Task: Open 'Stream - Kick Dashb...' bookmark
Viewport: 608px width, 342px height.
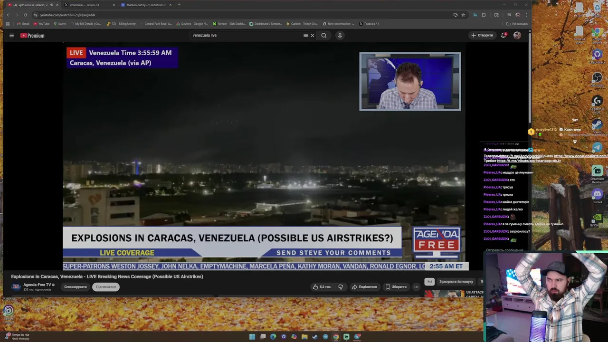Action: pyautogui.click(x=229, y=24)
